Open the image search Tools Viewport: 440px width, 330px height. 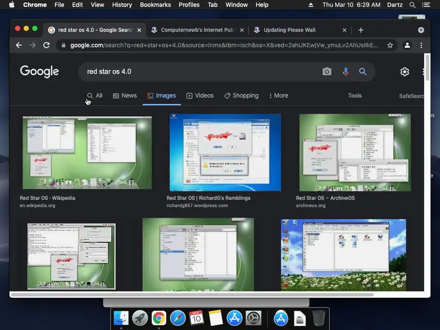(x=354, y=96)
